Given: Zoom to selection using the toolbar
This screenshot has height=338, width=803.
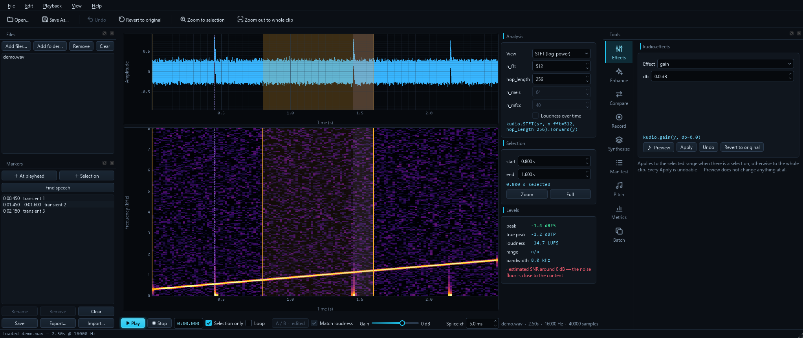Looking at the screenshot, I should click(202, 20).
